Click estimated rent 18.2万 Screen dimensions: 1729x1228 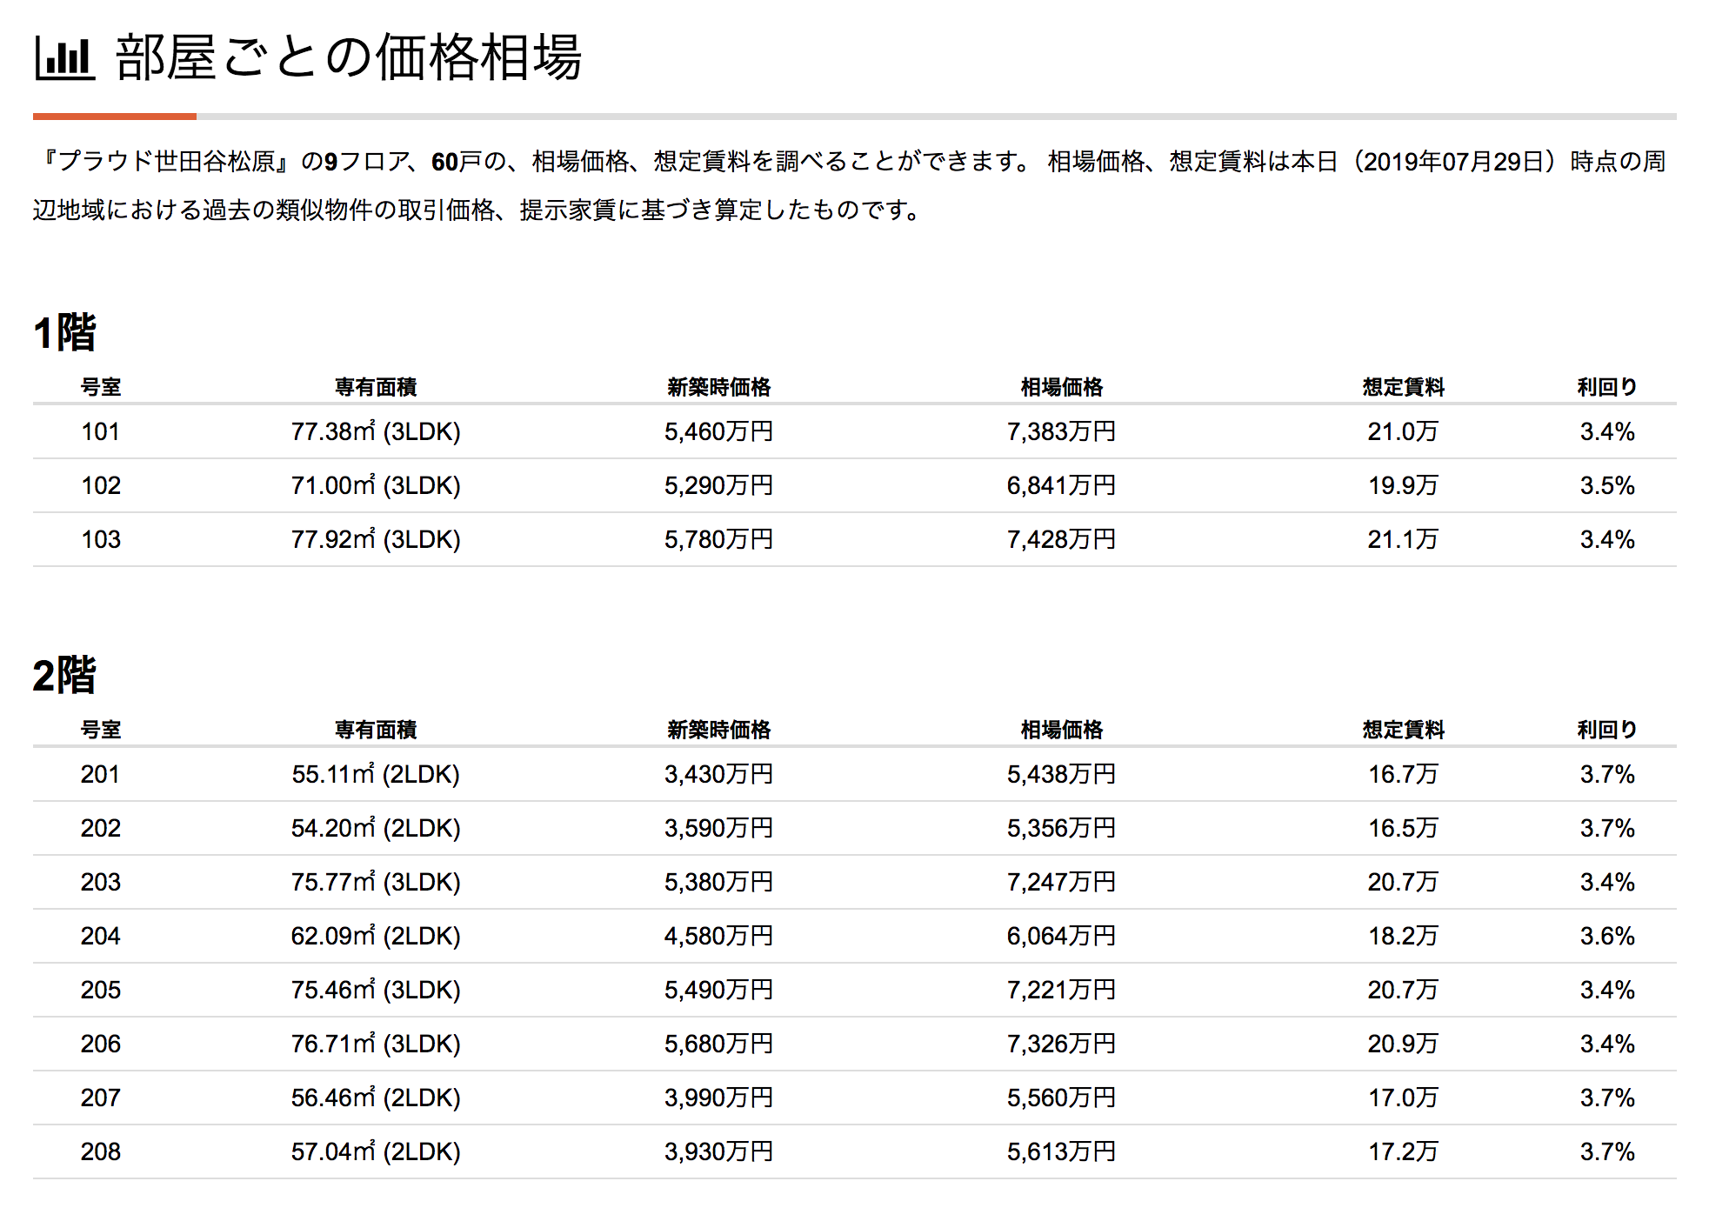[x=1403, y=936]
